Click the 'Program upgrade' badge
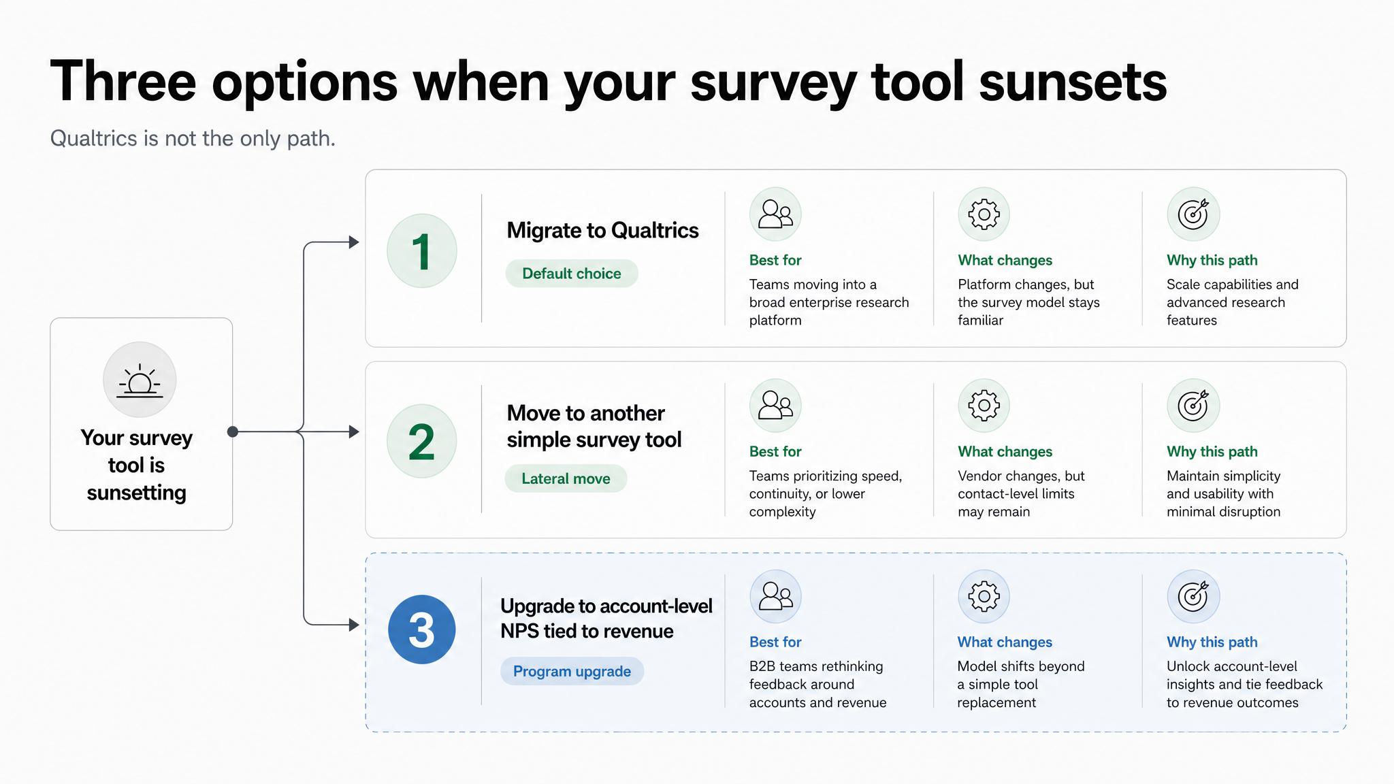The height and width of the screenshot is (784, 1394). click(x=572, y=671)
